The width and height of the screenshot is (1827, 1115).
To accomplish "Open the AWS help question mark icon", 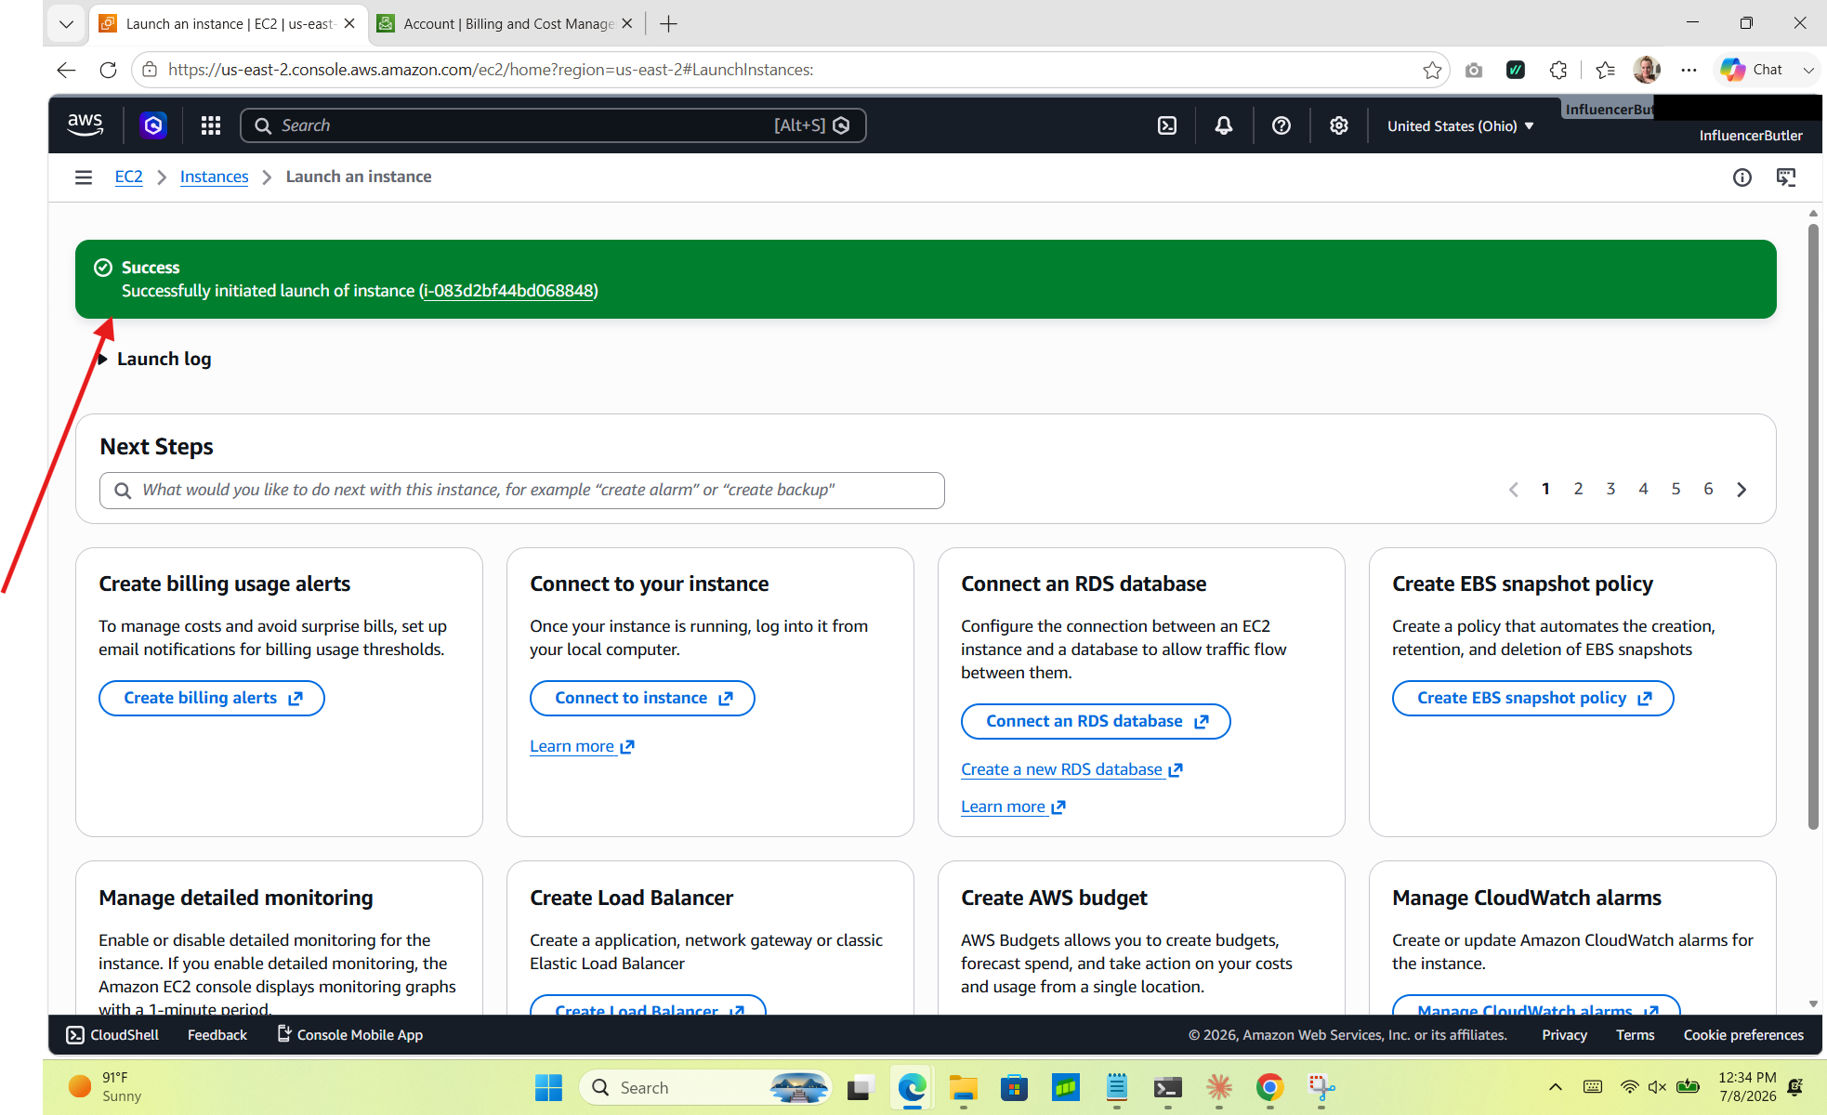I will coord(1282,125).
